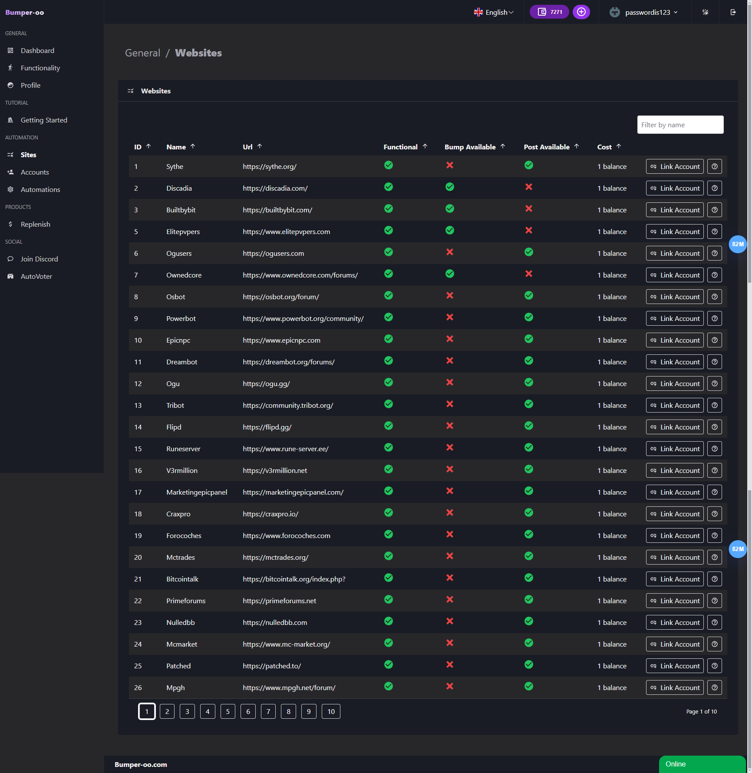
Task: Click the logout icon in header
Action: pyautogui.click(x=733, y=12)
